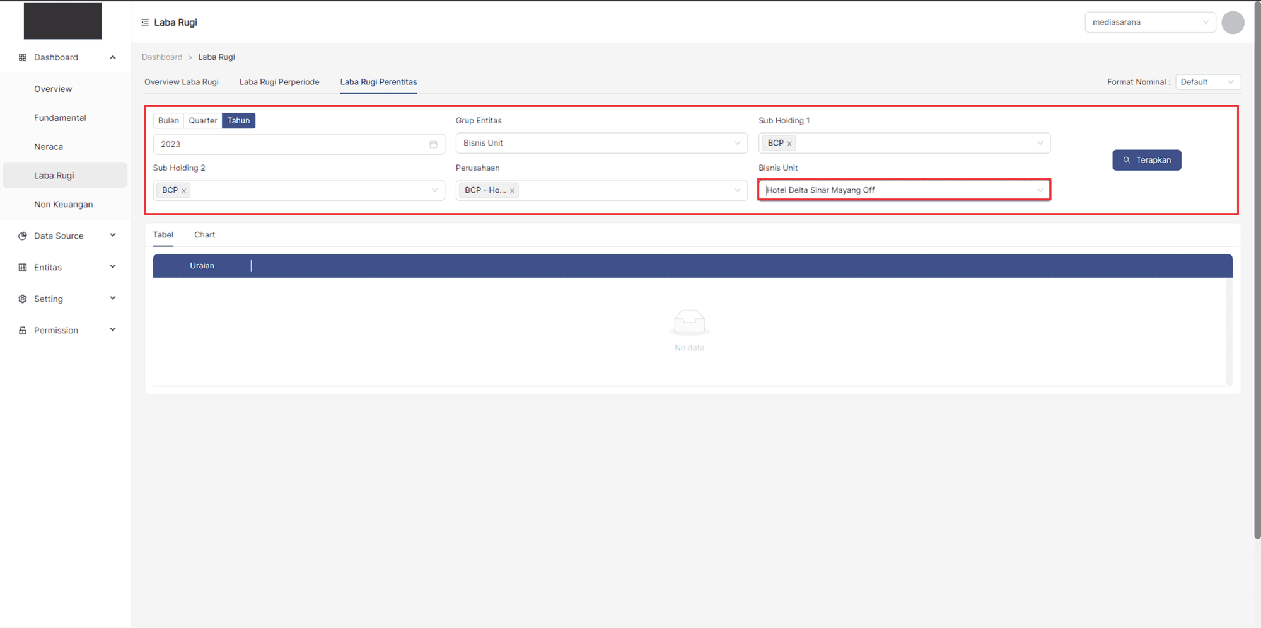The height and width of the screenshot is (628, 1261).
Task: Click the Setting gear icon in sidebar
Action: click(x=23, y=299)
